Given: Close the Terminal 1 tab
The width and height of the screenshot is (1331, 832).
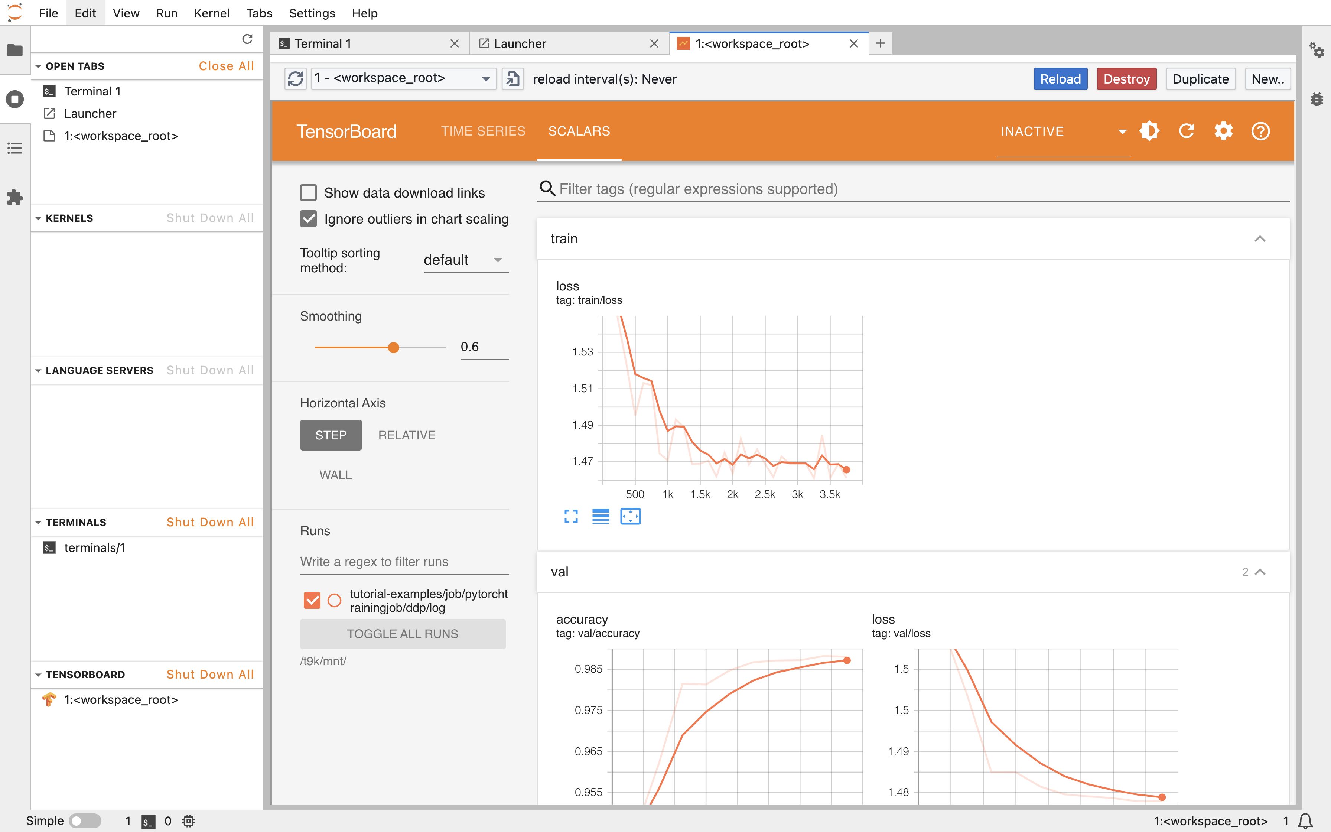Looking at the screenshot, I should pos(454,43).
